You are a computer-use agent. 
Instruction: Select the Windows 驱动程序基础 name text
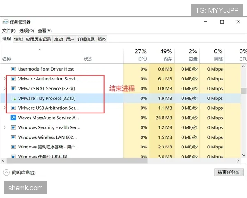48,147
